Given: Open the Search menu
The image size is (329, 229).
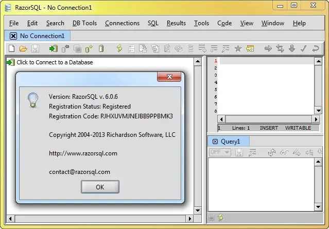Looking at the screenshot, I should tap(55, 23).
